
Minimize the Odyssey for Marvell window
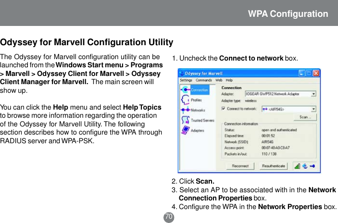coord(302,73)
